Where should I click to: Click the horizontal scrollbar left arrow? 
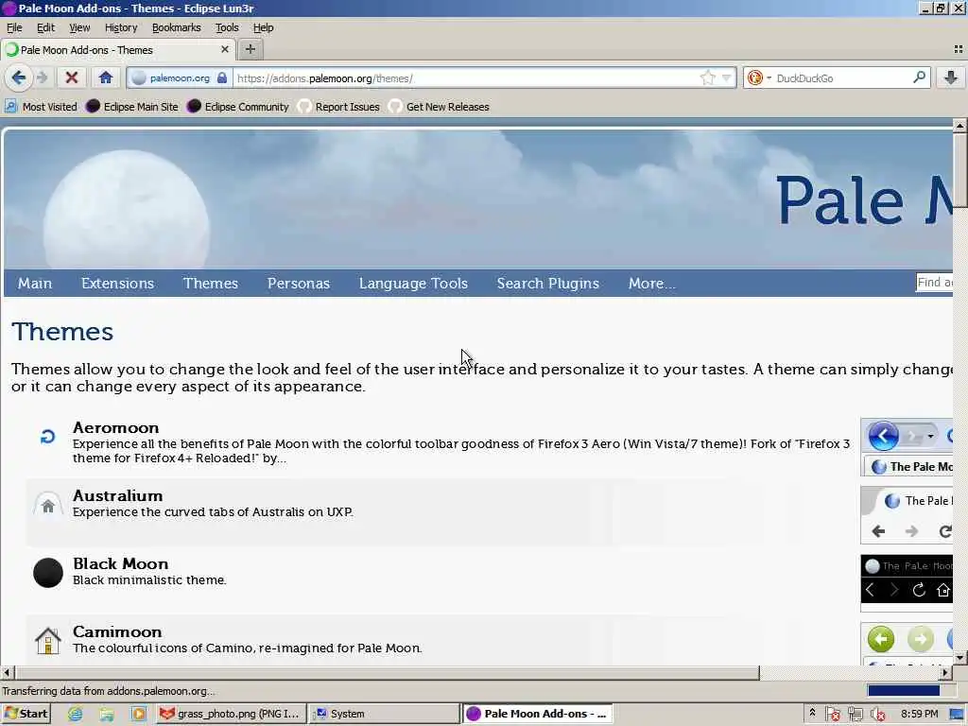pyautogui.click(x=7, y=672)
